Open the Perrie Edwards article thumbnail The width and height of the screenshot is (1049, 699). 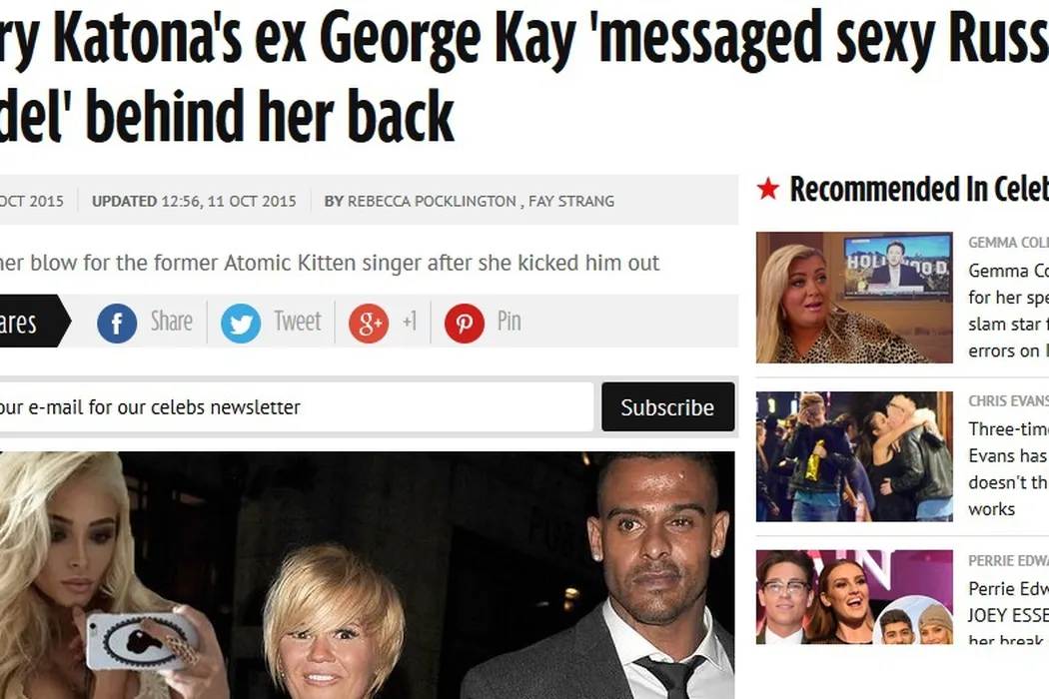pos(854,597)
